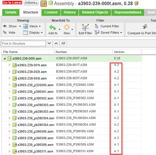Image resolution: width=156 pixels, height=155 pixels.
Task: Click the s3903-239_p390308.asm assembly icon
Action: 14,138
